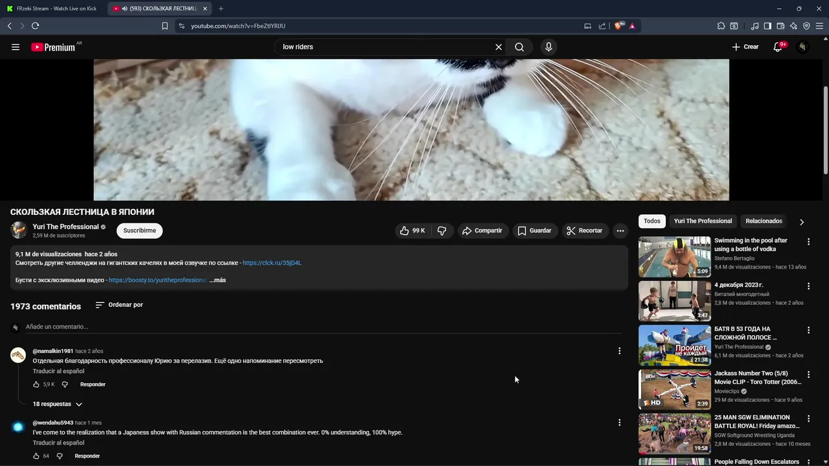The height and width of the screenshot is (466, 829).
Task: Select the Todos filter chip
Action: tap(652, 221)
